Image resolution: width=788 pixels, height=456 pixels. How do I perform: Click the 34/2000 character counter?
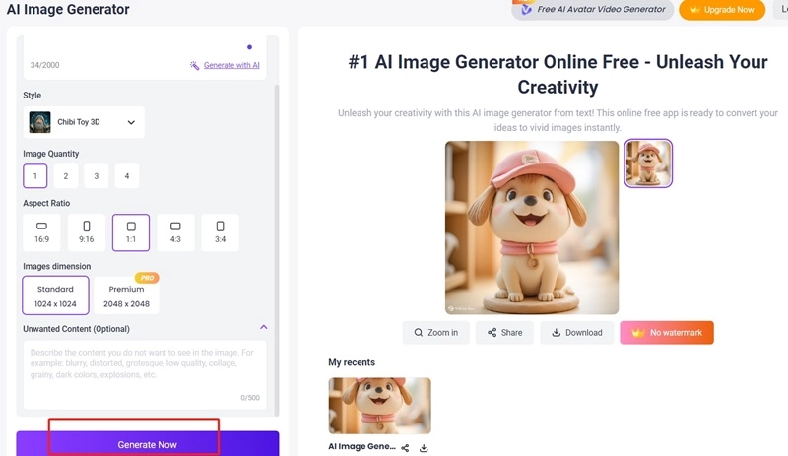44,65
